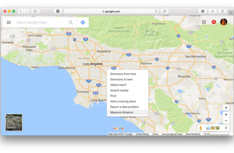Image resolution: width=234 pixels, height=153 pixels.
Task: Open directions with the blue arrow icon
Action: (x=83, y=23)
